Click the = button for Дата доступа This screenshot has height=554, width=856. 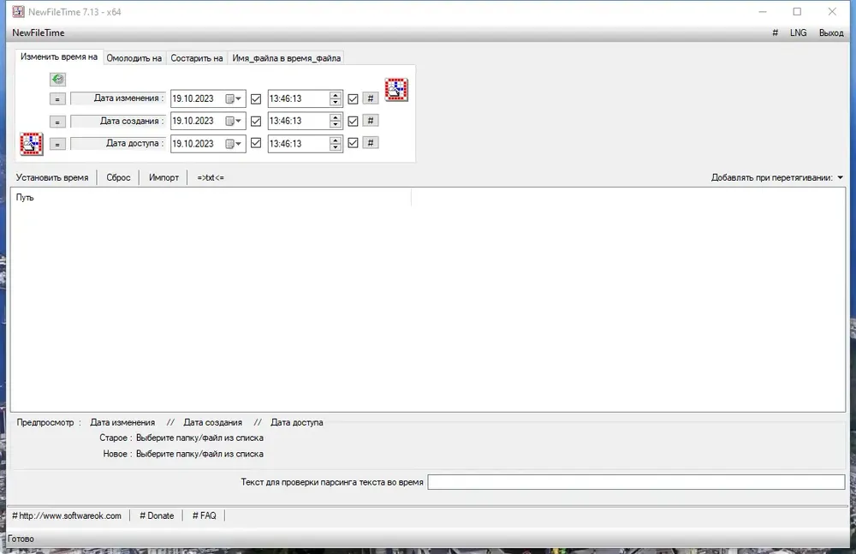(57, 144)
